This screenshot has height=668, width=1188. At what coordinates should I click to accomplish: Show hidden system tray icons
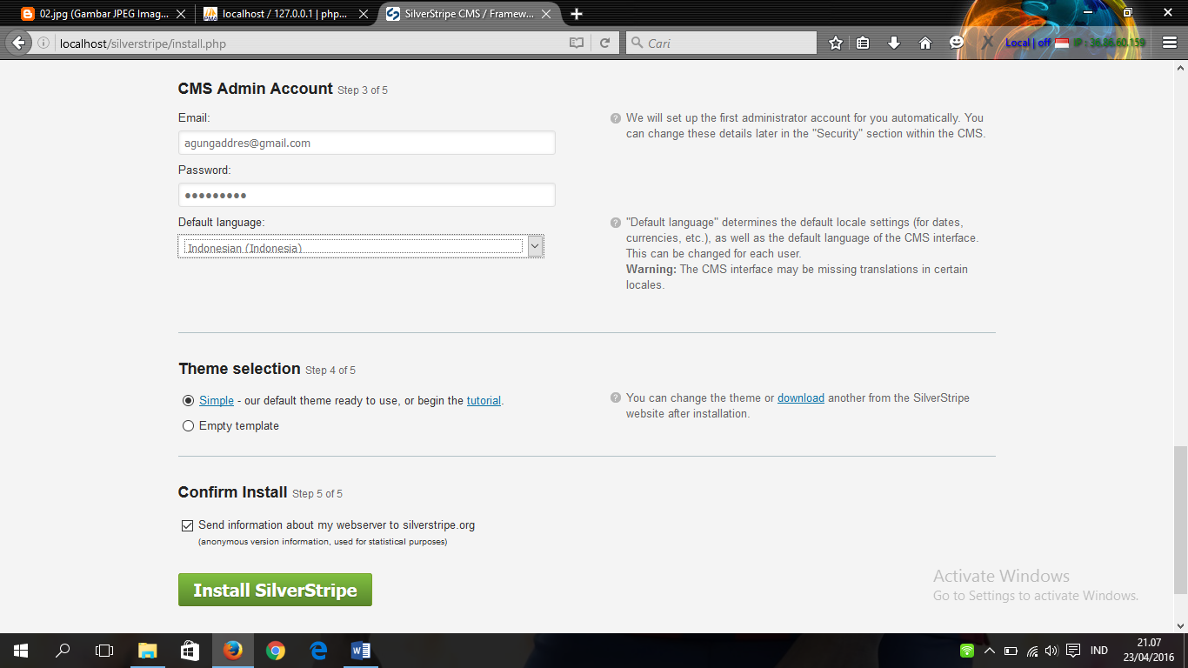[989, 651]
